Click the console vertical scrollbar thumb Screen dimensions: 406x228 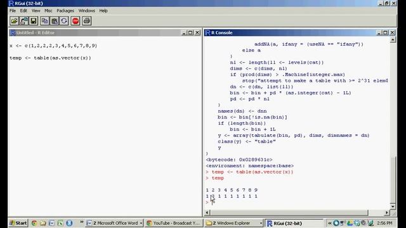click(x=393, y=180)
